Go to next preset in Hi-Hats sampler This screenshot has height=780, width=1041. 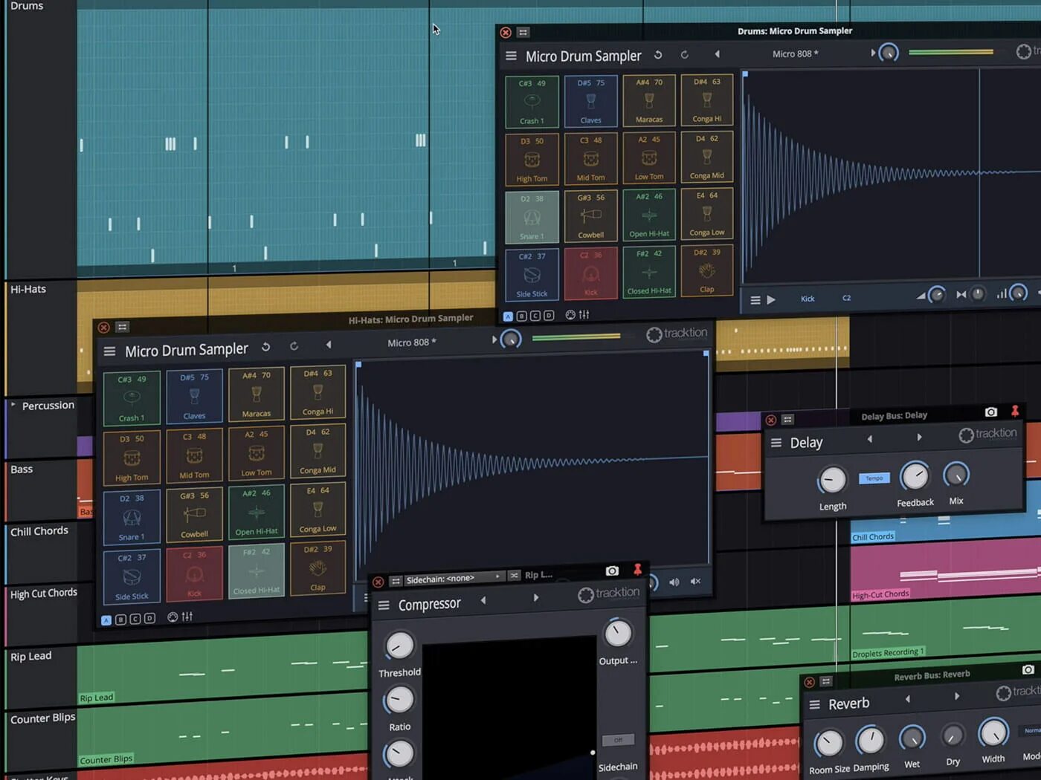[x=494, y=339]
